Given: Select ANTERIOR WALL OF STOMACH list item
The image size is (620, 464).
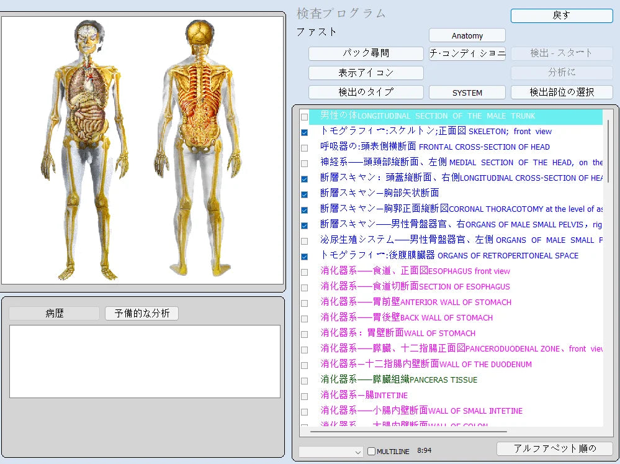Looking at the screenshot, I should click(416, 302).
